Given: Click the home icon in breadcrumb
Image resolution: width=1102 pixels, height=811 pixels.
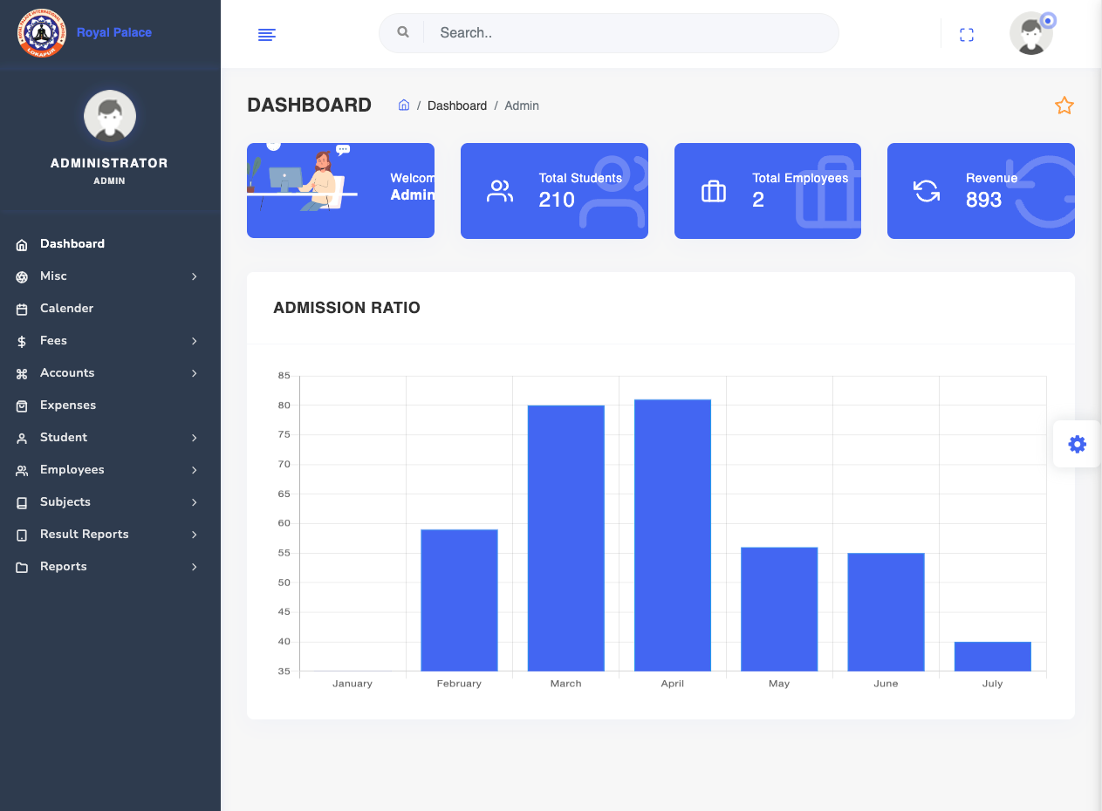Looking at the screenshot, I should tap(404, 106).
